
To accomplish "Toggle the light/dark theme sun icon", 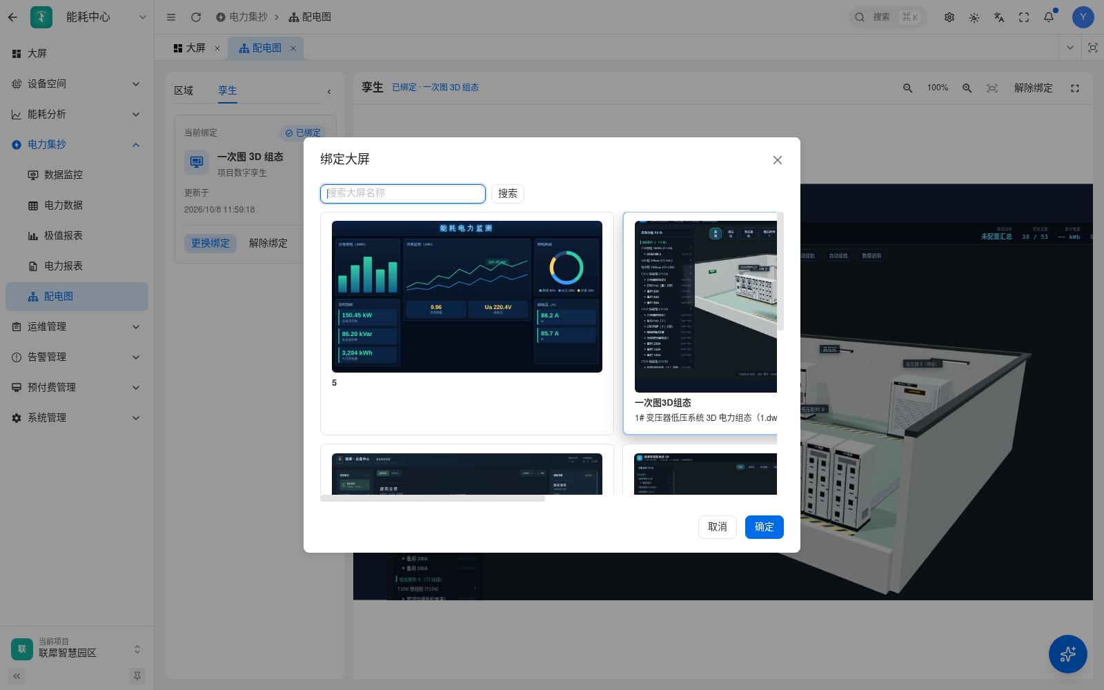I will tap(974, 17).
